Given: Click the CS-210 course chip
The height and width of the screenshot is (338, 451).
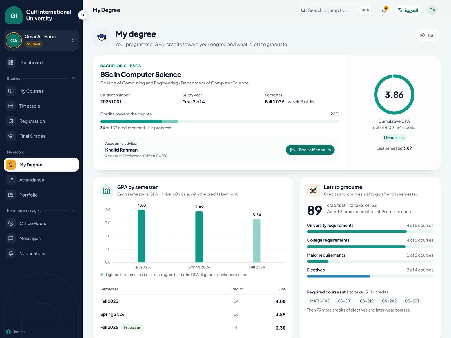Looking at the screenshot, I should (366, 301).
